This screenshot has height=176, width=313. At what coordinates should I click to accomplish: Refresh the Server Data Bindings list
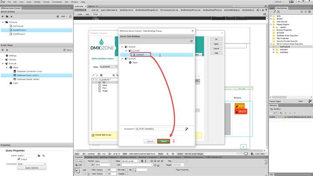(x=191, y=41)
